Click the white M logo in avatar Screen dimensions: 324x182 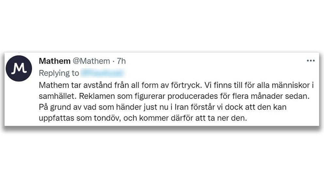[19, 68]
